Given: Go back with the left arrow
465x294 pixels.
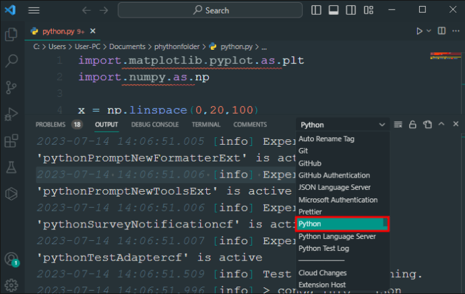Looking at the screenshot, I should pyautogui.click(x=86, y=10).
